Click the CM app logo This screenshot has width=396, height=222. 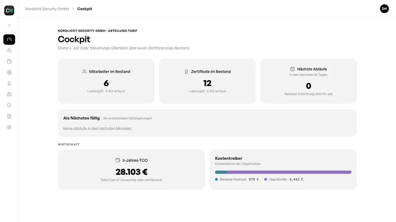tap(9, 10)
